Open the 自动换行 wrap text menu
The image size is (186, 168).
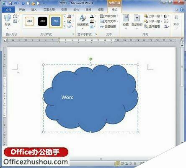[137, 22]
